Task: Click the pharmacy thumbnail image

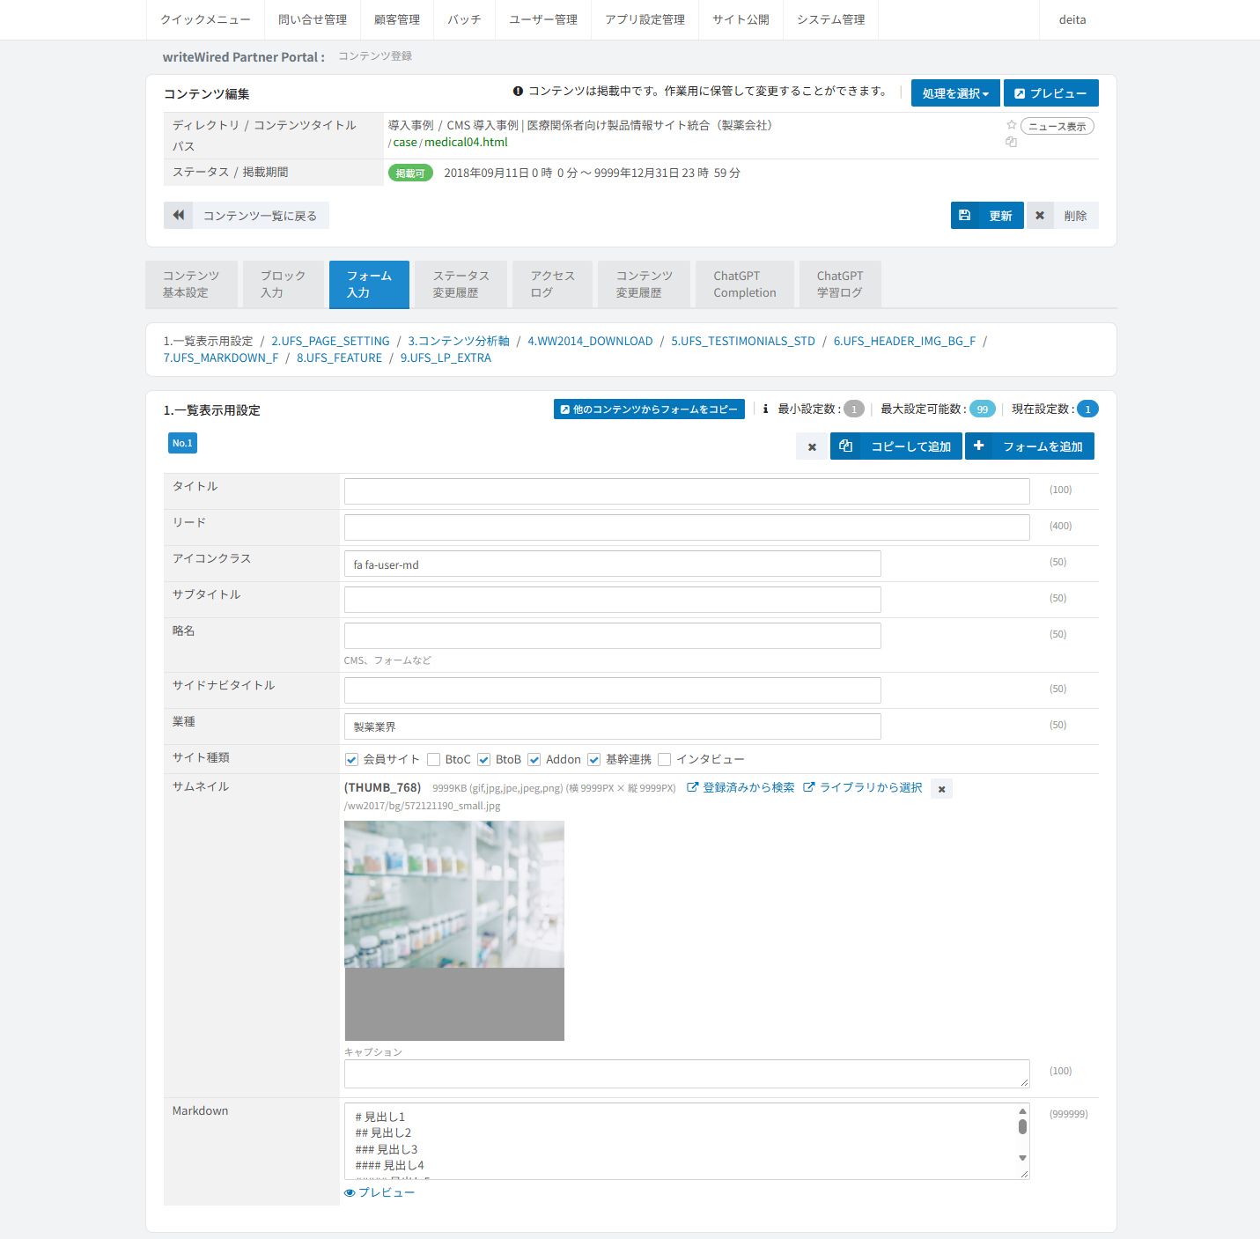Action: (x=454, y=931)
